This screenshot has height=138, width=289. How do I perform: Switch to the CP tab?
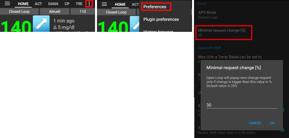click(x=67, y=4)
